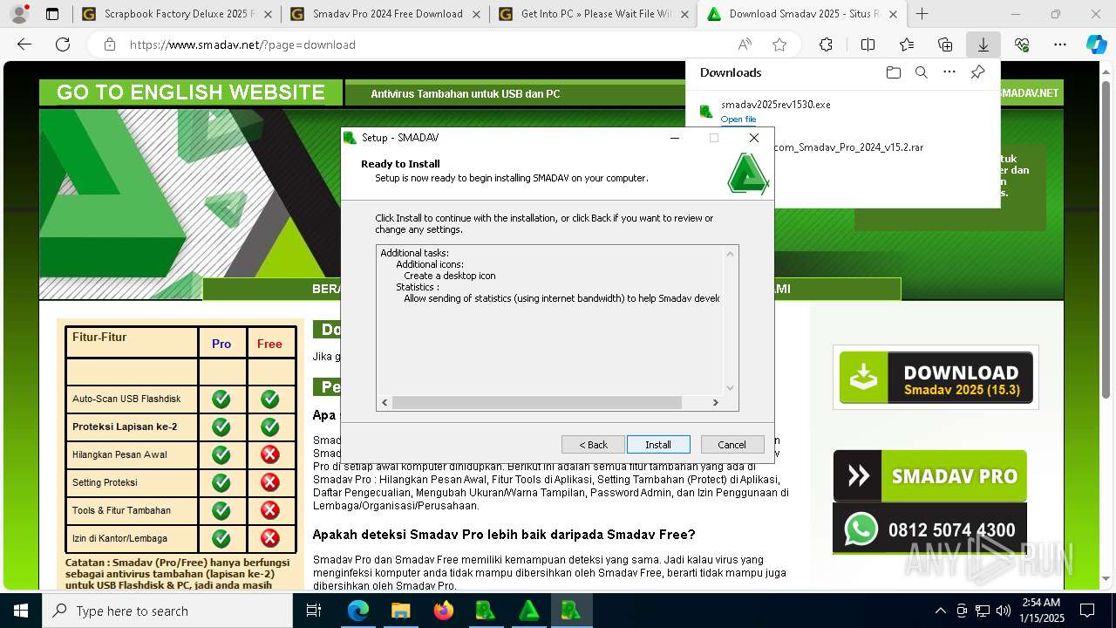Click right arrow of horizontal scrollbar in setup
Viewport: 1116px width, 628px height.
click(x=716, y=402)
